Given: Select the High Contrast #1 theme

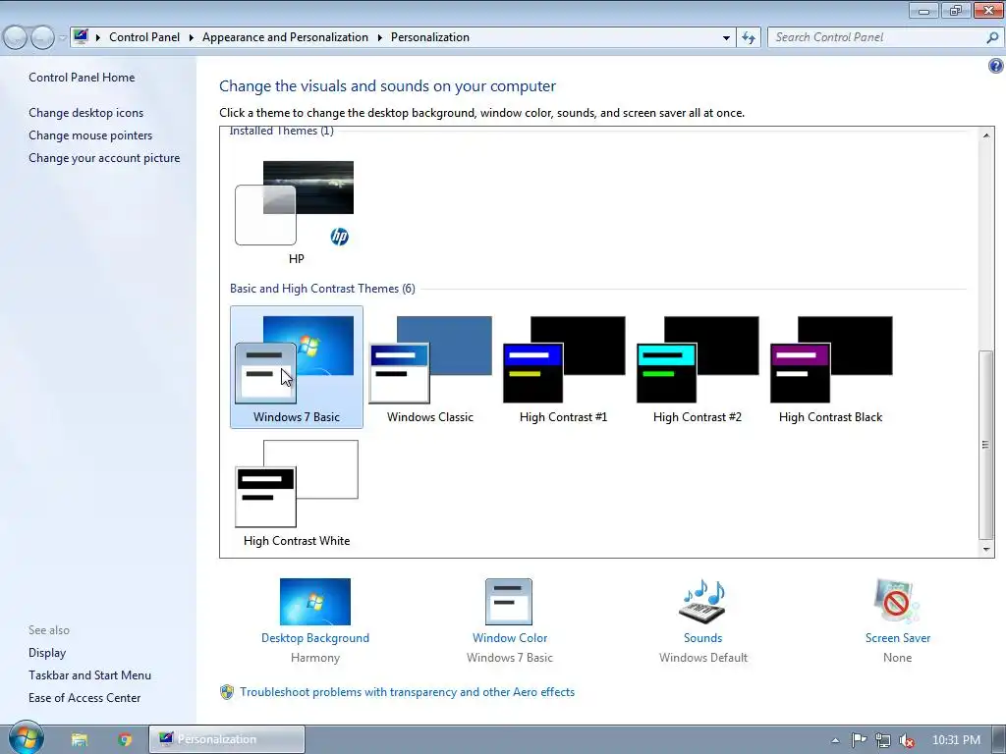Looking at the screenshot, I should [x=563, y=367].
